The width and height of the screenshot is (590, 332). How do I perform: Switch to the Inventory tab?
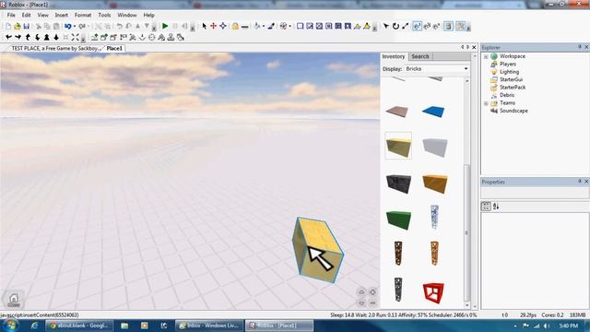pyautogui.click(x=394, y=56)
